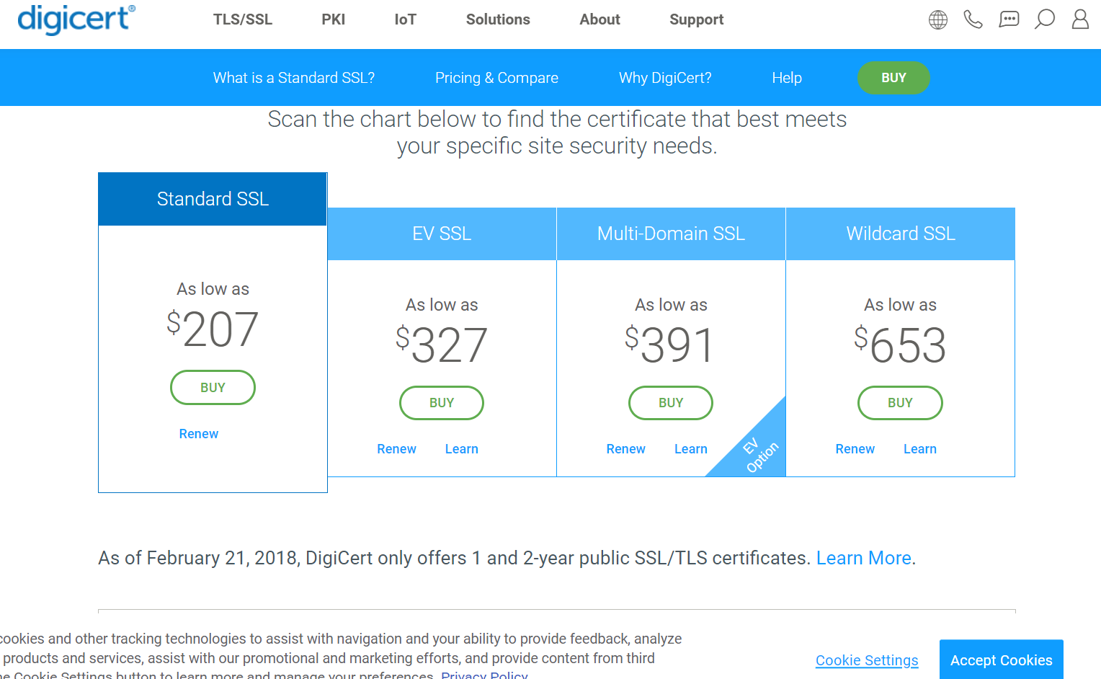Learn about Multi-Domain SSL

[x=691, y=449]
